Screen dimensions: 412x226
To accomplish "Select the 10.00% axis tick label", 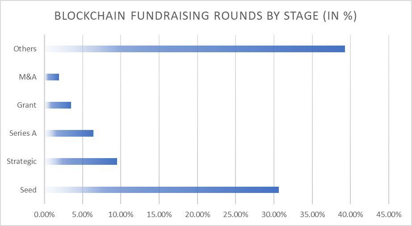I will click(121, 214).
